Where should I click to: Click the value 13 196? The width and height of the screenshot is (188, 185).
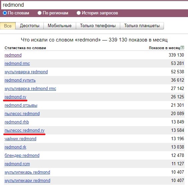tap(178, 138)
